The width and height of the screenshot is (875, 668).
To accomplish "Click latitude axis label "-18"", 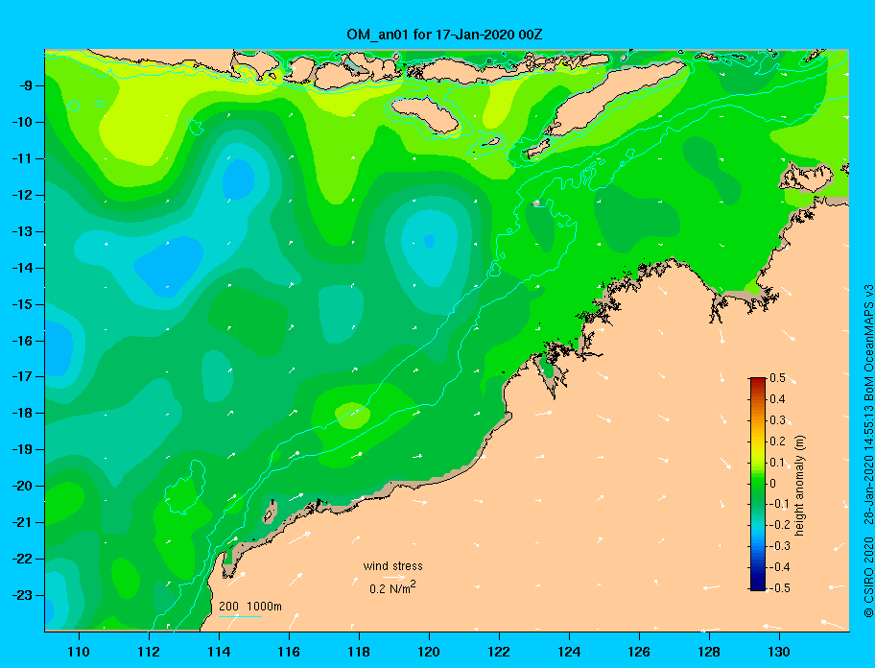I will 21,414.
